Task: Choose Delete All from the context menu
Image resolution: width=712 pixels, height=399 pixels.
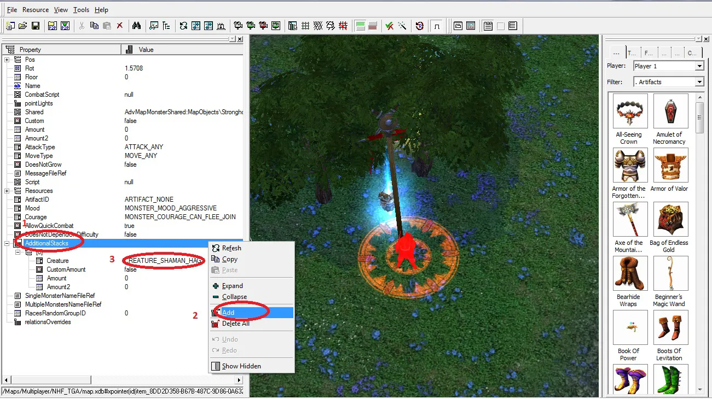Action: click(252, 324)
